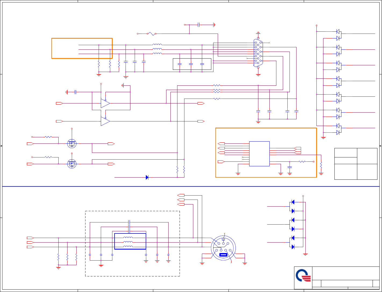
Task: Click the blue-bordered triple inductor block
Action: coord(130,241)
